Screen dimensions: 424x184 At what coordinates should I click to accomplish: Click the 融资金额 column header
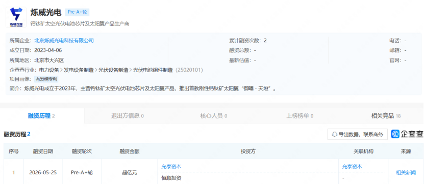pyautogui.click(x=129, y=151)
